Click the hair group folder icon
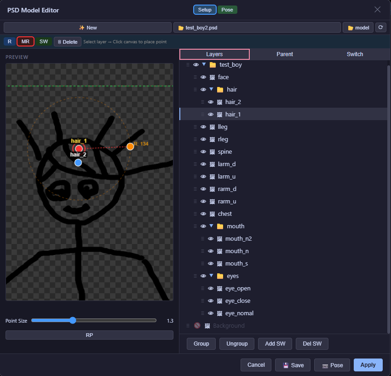The width and height of the screenshot is (391, 376). pyautogui.click(x=220, y=90)
